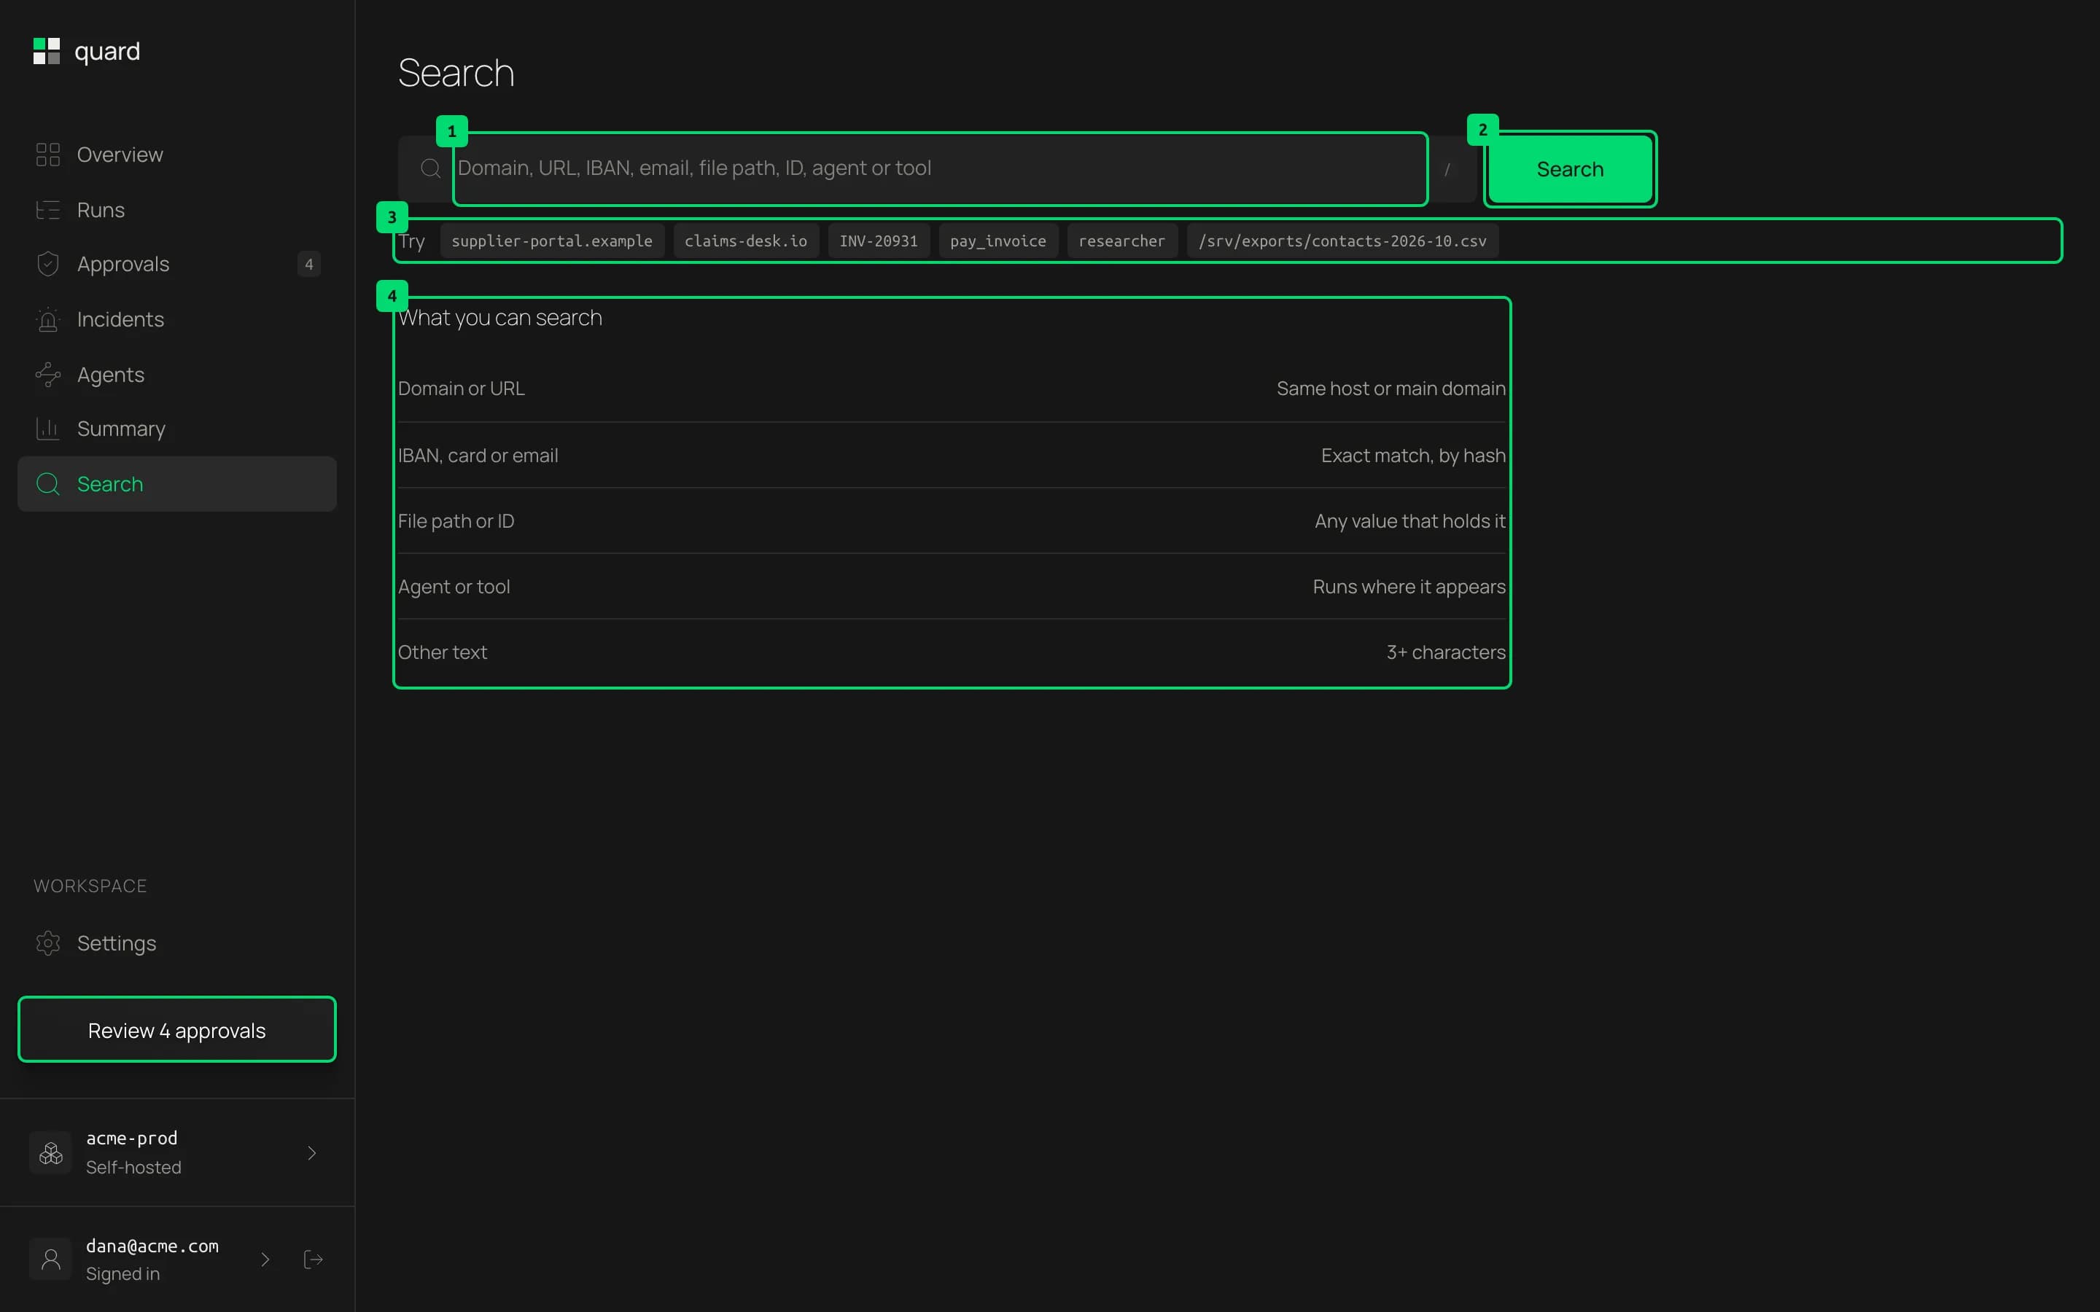The height and width of the screenshot is (1312, 2100).
Task: Click the Approvals shield icon
Action: [x=47, y=264]
